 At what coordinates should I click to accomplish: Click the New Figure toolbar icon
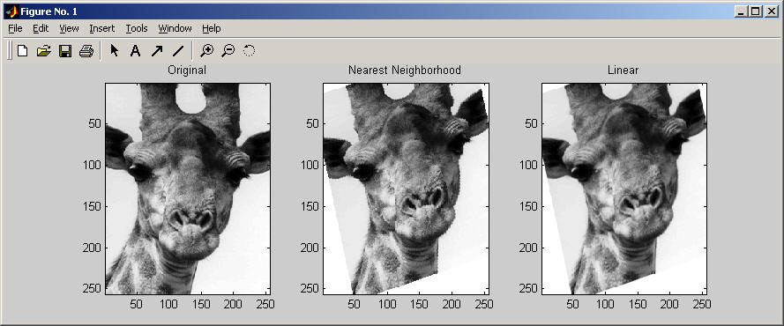22,50
